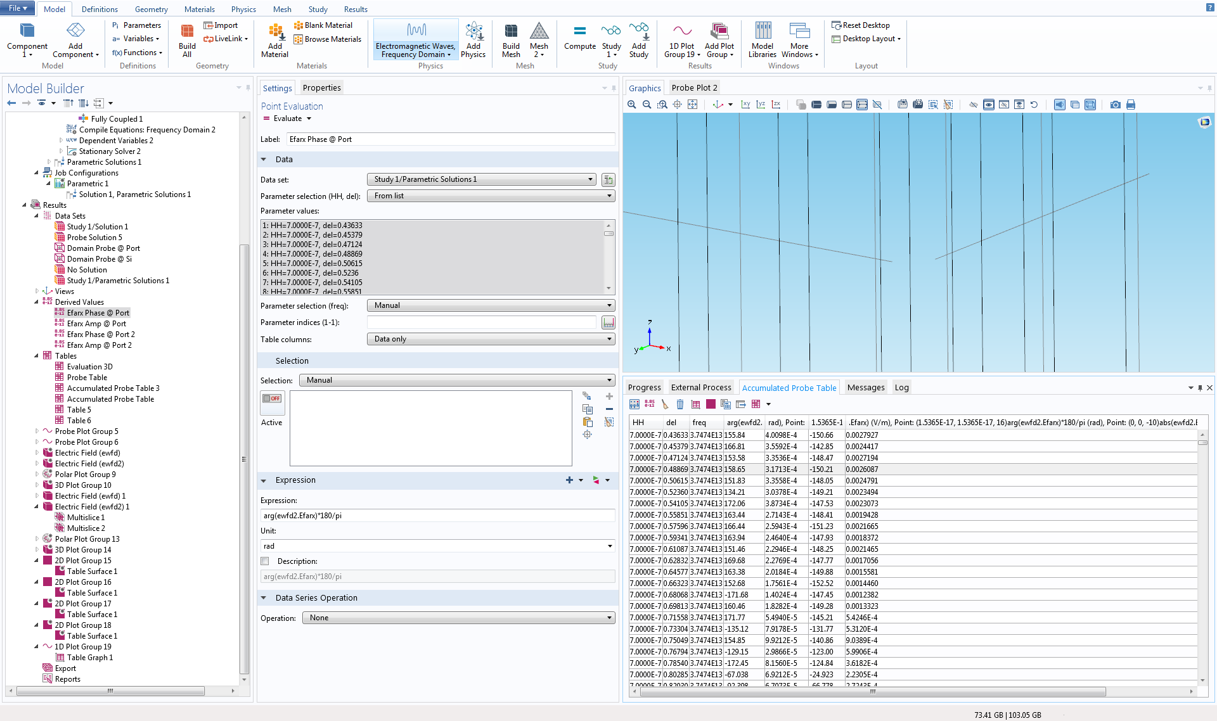Screen dimensions: 1217x721
Task: Select Efarx Amp @ Port 2 node
Action: pos(99,345)
